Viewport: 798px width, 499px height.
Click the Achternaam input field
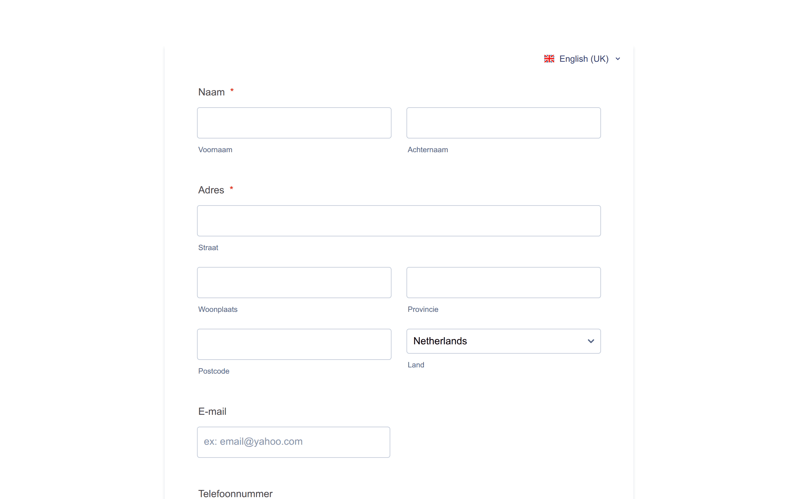503,123
